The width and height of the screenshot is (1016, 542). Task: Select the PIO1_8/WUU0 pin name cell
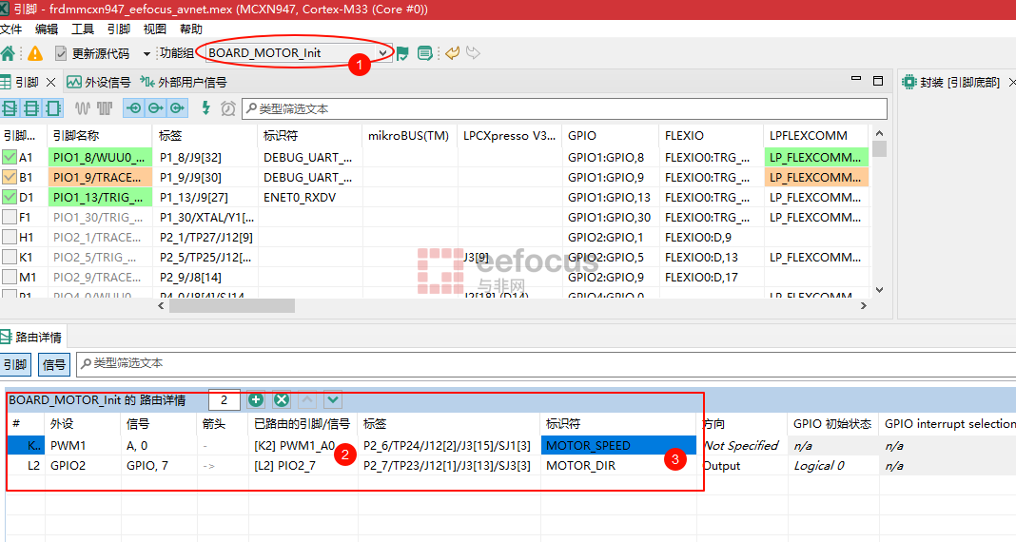tap(100, 157)
